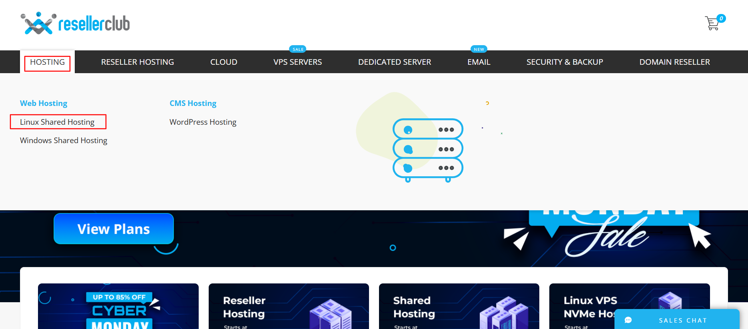Open the RESELLER HOSTING menu
748x329 pixels.
click(138, 62)
